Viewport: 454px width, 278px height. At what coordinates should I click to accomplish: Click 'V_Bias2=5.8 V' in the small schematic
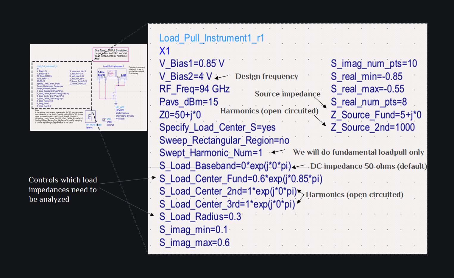point(43,74)
